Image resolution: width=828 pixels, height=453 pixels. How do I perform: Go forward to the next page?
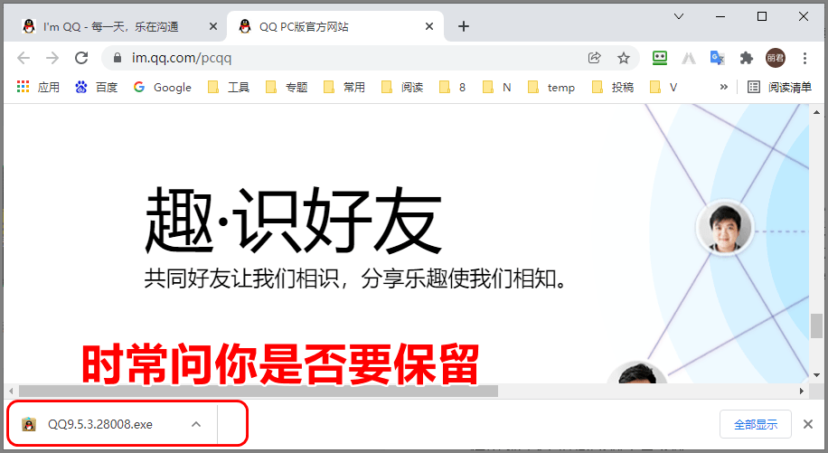52,58
